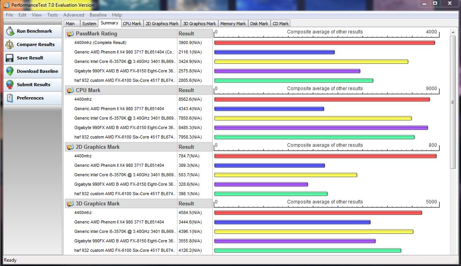Viewport: 461px width, 266px height.
Task: Click the red bar for 4400mhz PassMark Rating
Action: click(x=325, y=42)
